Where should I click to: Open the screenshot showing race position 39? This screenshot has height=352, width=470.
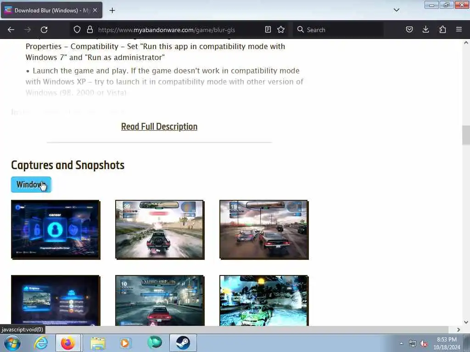coord(160,230)
